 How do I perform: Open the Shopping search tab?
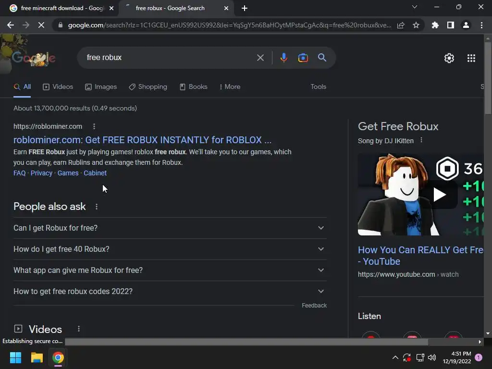click(148, 87)
